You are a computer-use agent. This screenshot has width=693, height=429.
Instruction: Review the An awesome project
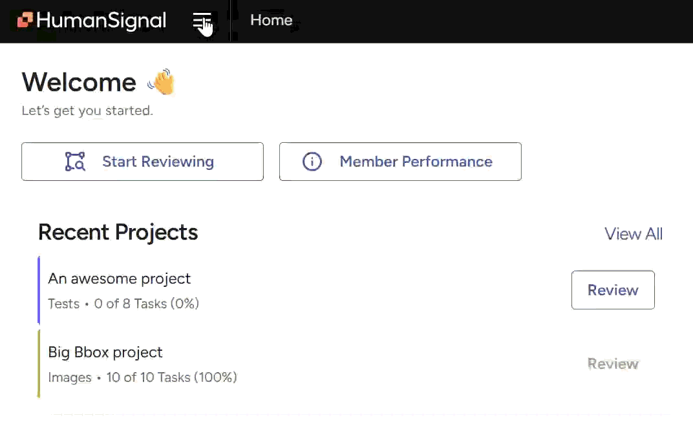coord(613,290)
